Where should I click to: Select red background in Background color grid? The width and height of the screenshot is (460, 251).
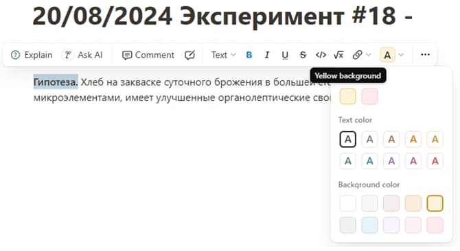click(x=435, y=225)
